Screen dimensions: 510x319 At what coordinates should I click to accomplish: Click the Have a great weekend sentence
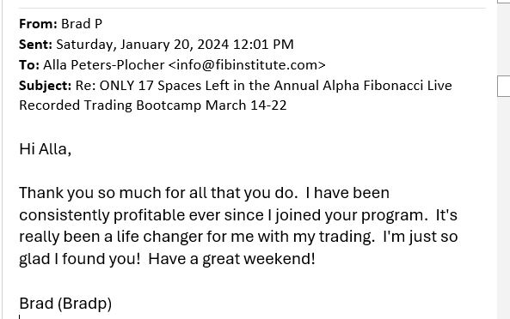231,259
